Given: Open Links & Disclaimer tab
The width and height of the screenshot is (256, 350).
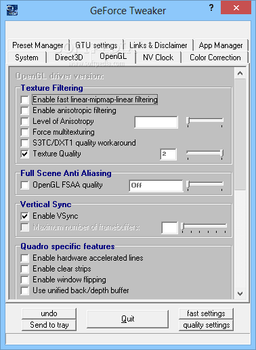Looking at the screenshot, I should (x=158, y=45).
